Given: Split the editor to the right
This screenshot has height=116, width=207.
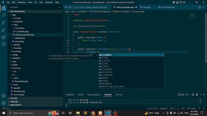Looking at the screenshot, I should click(200, 7).
